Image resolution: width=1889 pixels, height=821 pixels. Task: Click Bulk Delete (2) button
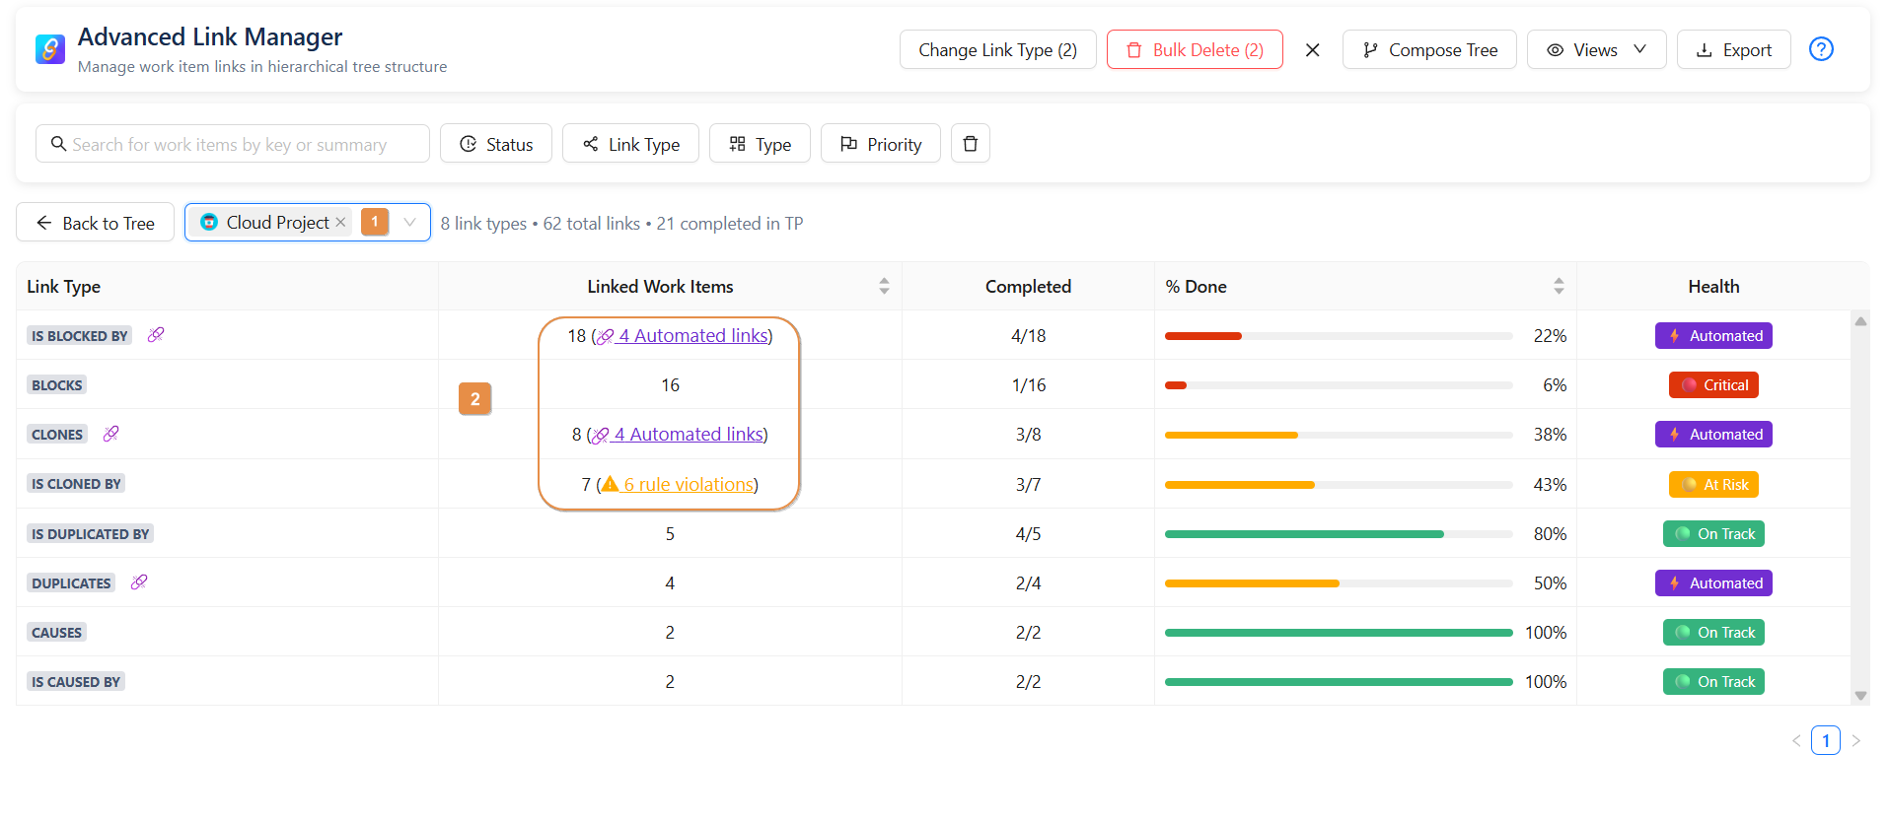coord(1195,50)
